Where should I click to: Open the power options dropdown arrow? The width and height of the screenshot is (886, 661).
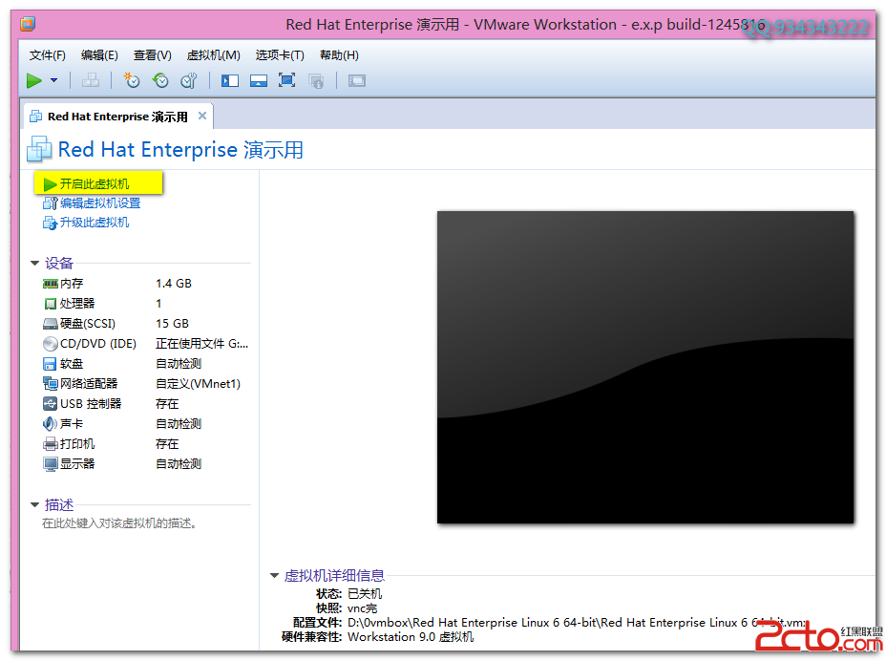pyautogui.click(x=53, y=81)
